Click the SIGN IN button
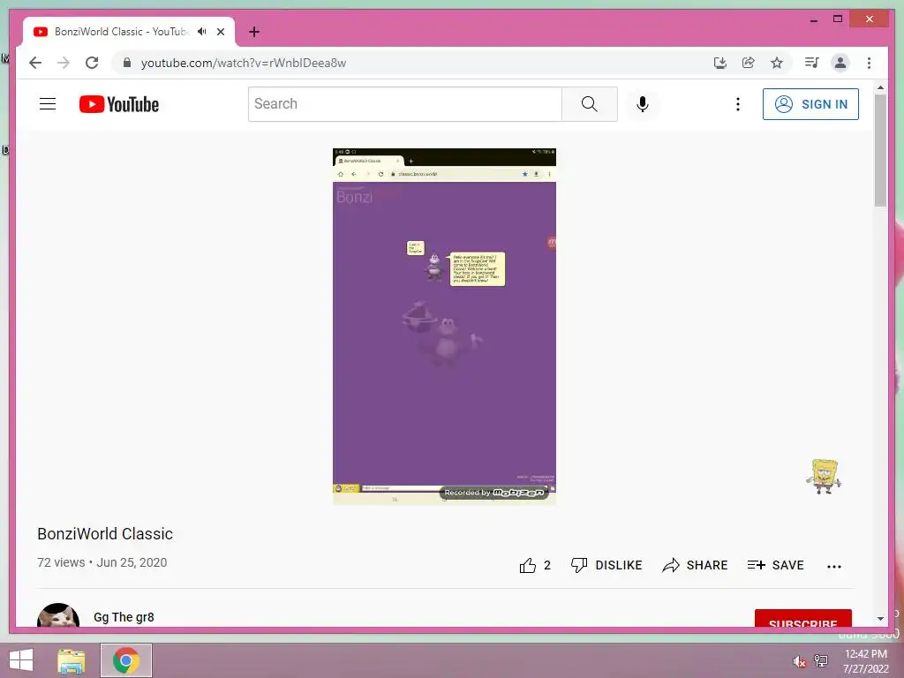 point(810,104)
